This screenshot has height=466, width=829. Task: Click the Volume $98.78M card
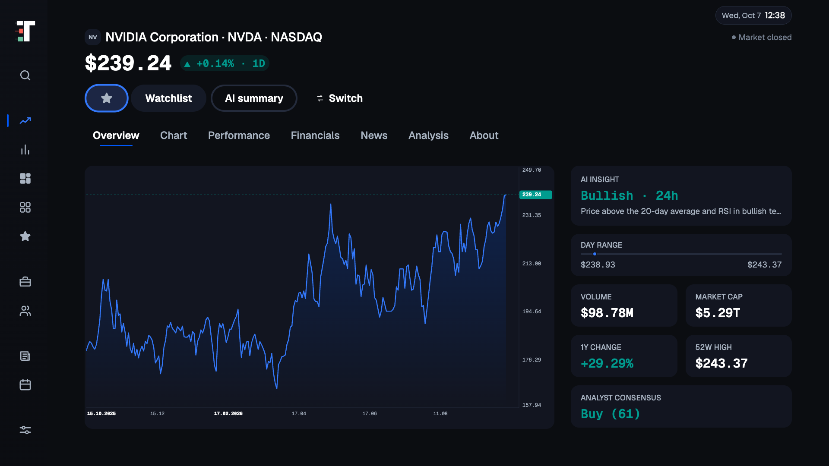(624, 305)
